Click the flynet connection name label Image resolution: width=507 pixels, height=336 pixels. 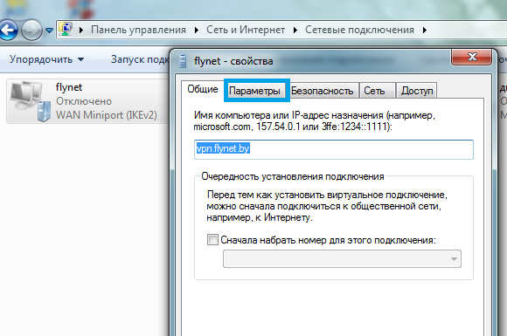[69, 87]
